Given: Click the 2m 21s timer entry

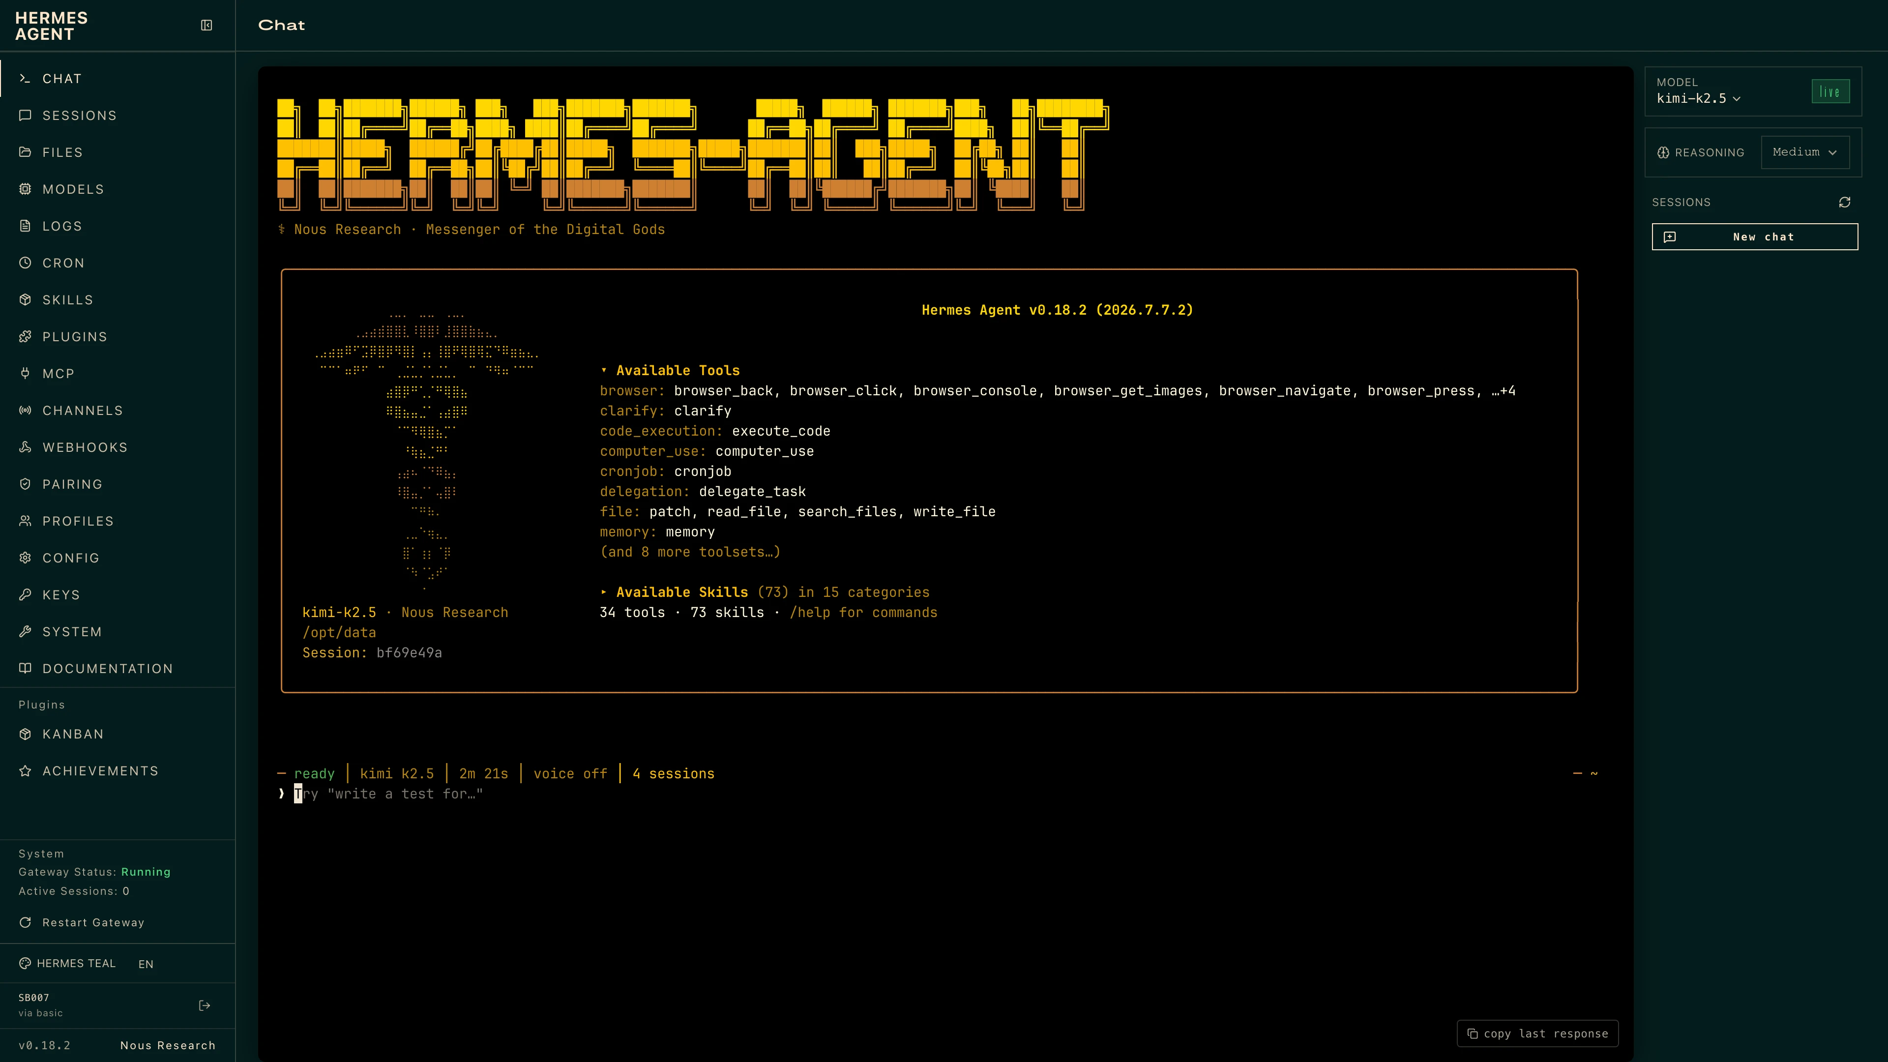Looking at the screenshot, I should [484, 774].
